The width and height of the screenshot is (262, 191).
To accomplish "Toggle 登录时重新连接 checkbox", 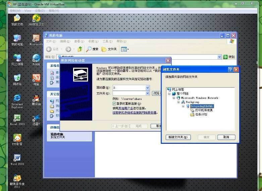I will [x=114, y=104].
